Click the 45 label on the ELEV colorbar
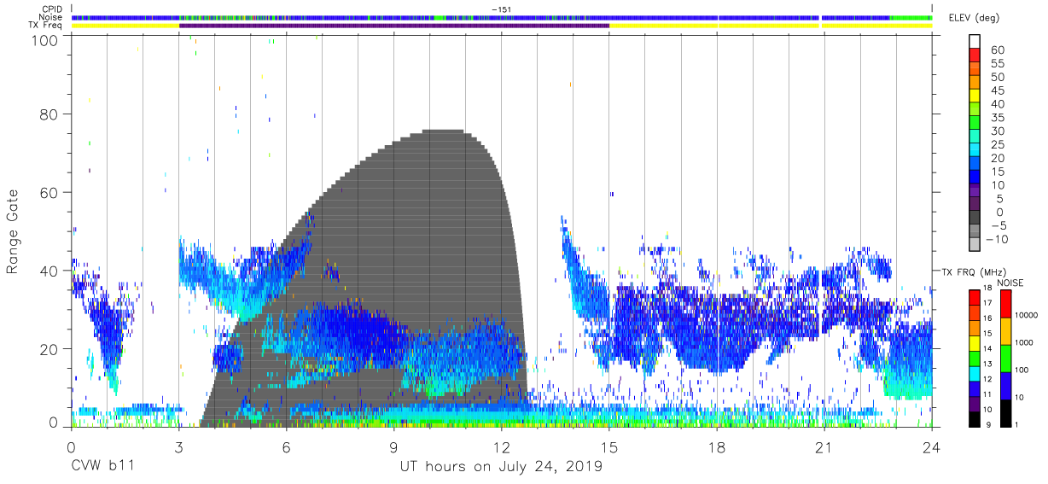This screenshot has height=484, width=1048. point(999,90)
